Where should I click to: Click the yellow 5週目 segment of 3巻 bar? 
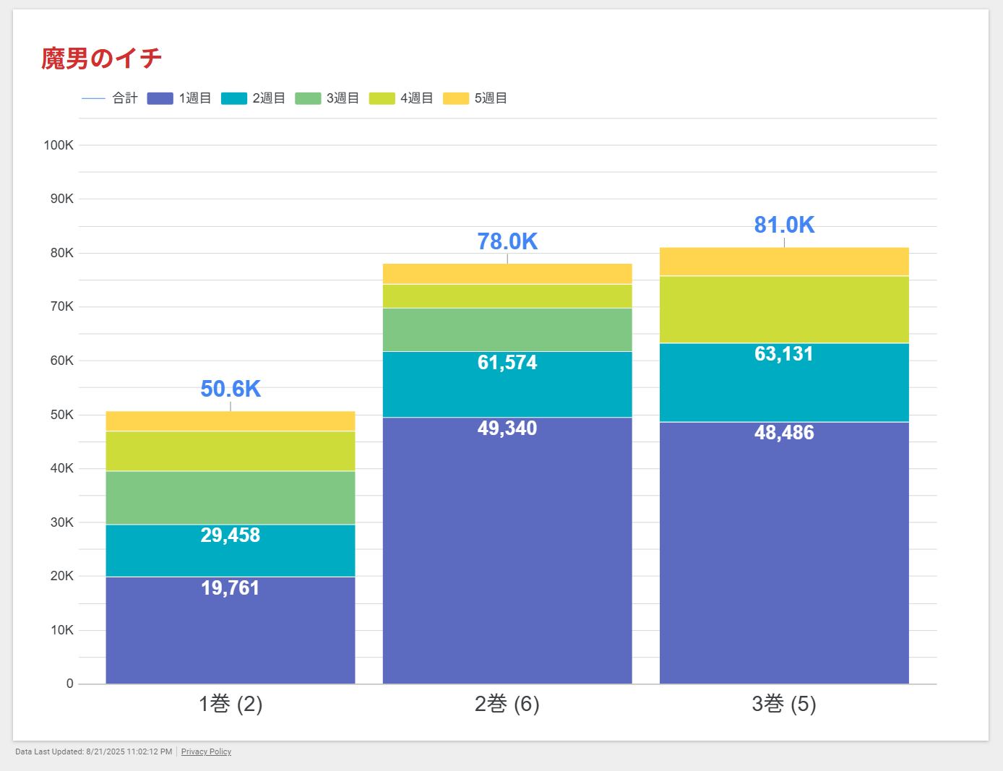point(784,262)
